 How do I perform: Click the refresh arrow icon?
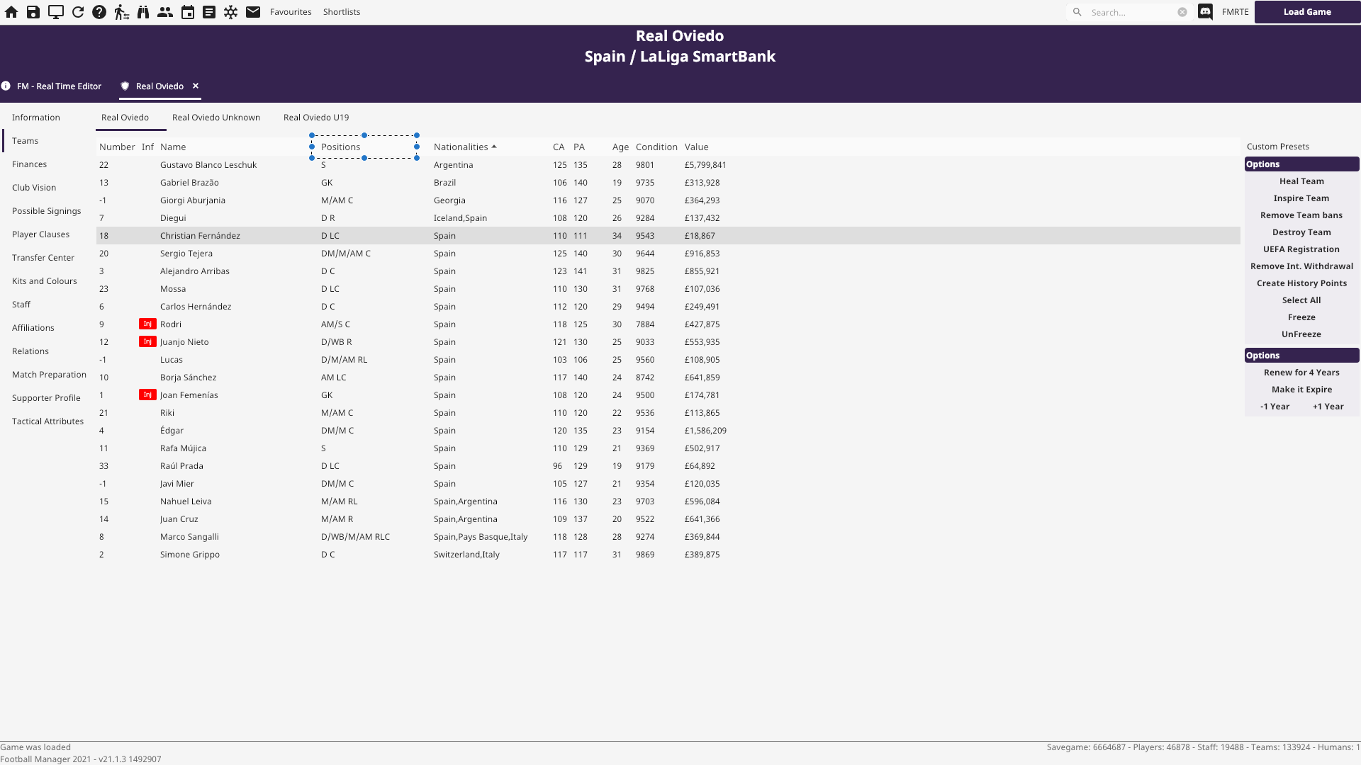[x=78, y=12]
